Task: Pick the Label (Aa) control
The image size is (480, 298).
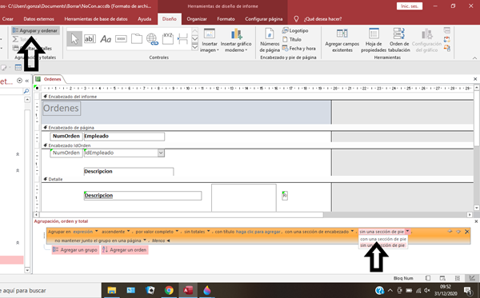Action: click(x=106, y=39)
